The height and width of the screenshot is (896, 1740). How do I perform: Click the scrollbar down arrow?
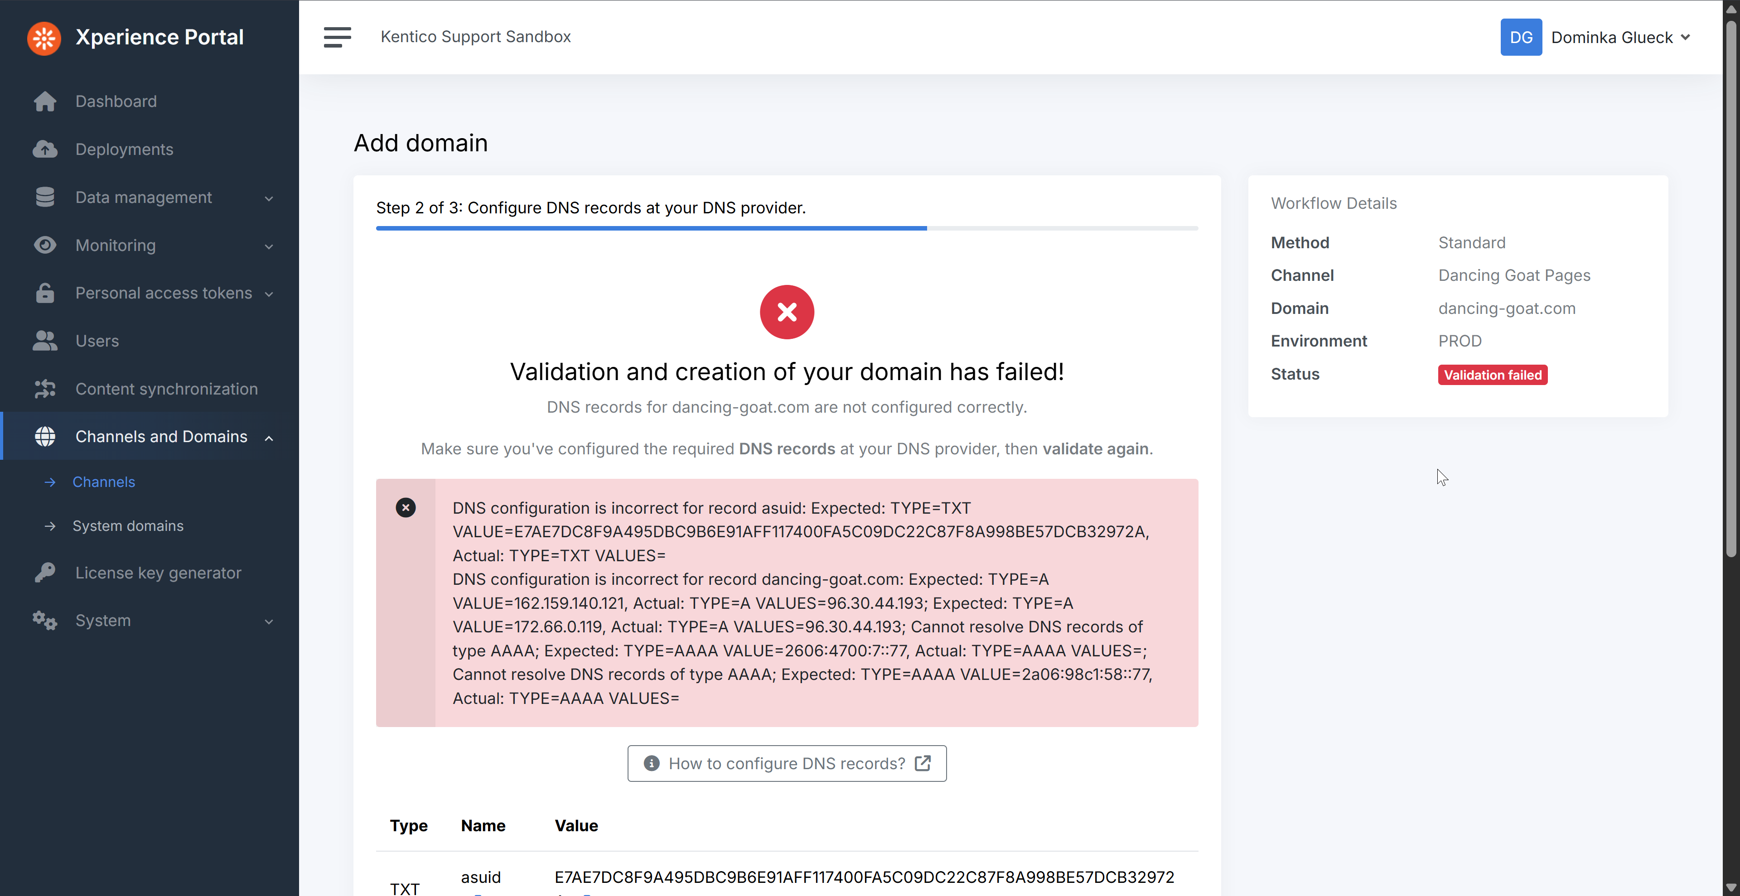pyautogui.click(x=1731, y=887)
